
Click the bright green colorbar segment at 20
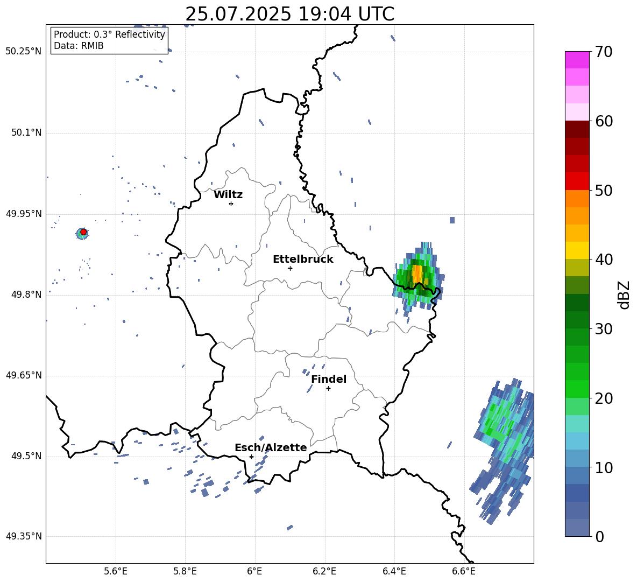click(577, 389)
